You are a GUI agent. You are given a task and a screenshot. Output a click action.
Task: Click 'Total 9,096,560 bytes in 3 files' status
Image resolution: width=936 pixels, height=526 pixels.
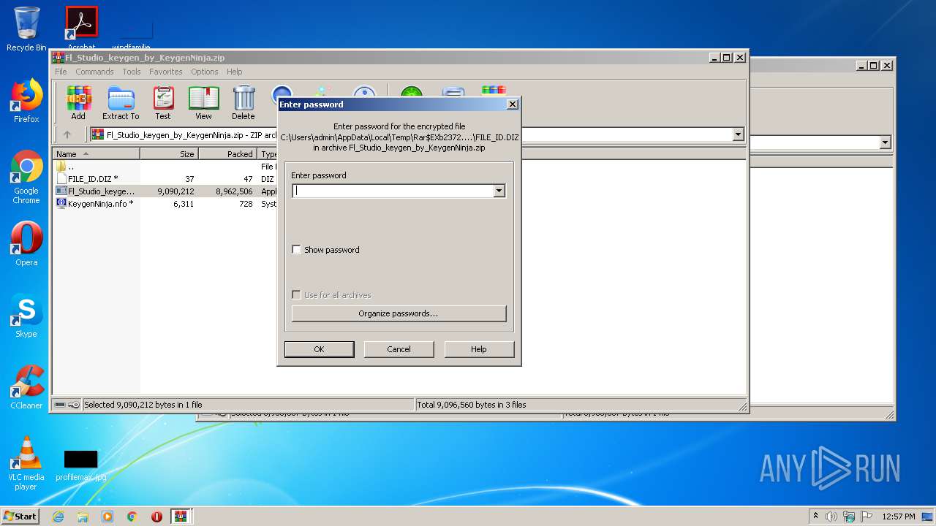tap(472, 405)
